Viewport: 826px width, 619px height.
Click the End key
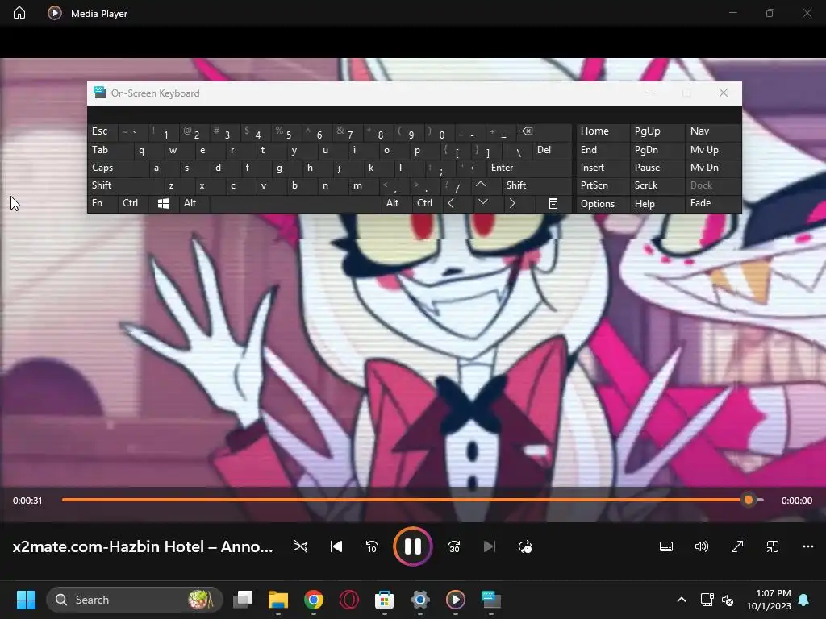(x=603, y=150)
